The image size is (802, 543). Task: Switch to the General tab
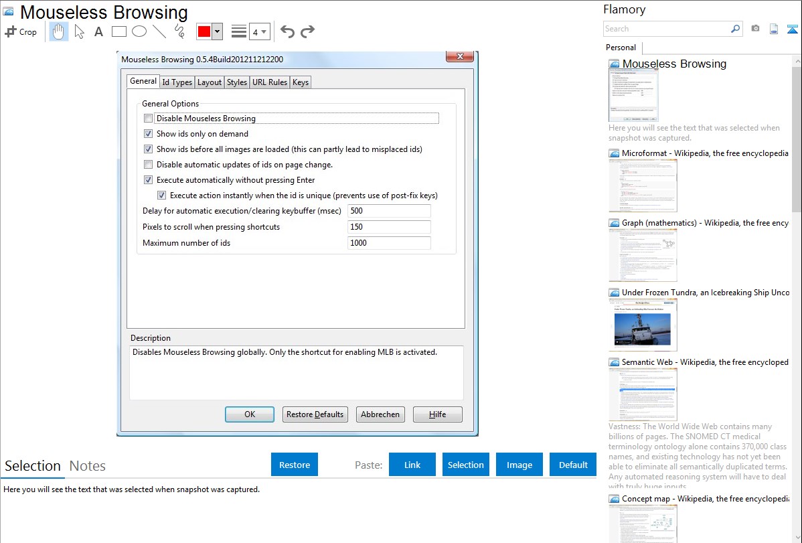[x=143, y=81]
